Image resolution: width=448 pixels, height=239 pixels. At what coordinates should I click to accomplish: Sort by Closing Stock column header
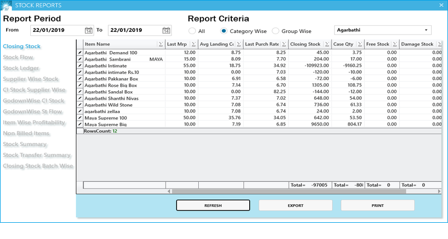tap(305, 44)
